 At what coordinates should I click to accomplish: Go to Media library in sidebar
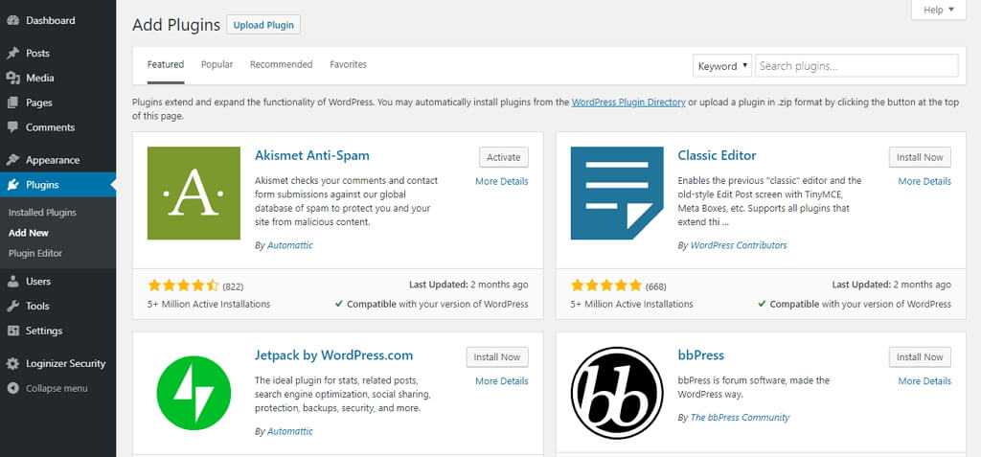tap(39, 78)
